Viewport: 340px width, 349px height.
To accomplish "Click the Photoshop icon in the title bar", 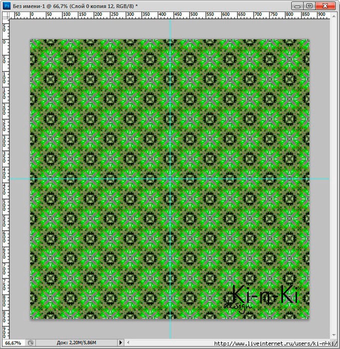I will pos(7,6).
